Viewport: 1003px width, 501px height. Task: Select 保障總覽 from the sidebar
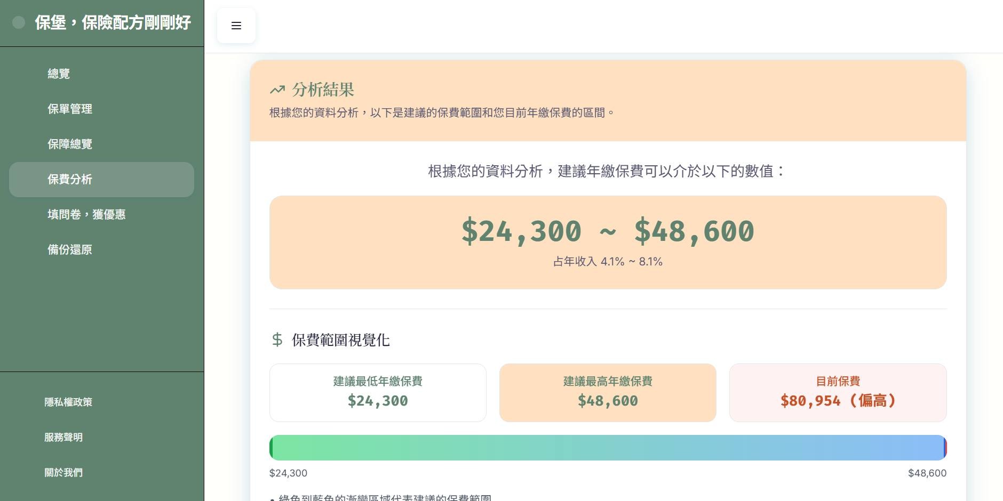click(x=70, y=144)
